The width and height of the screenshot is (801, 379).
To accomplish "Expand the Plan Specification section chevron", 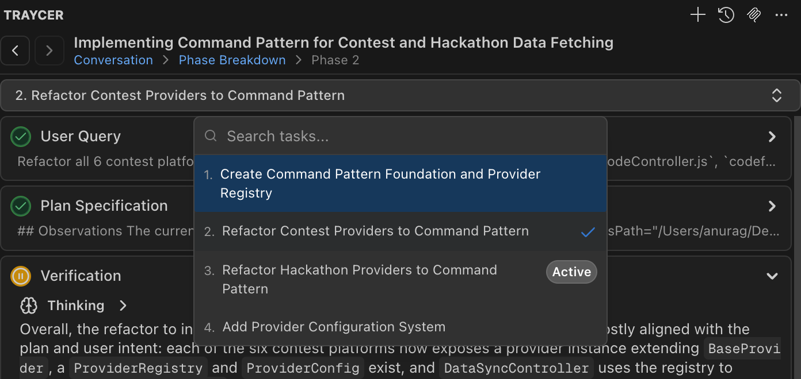I will tap(772, 206).
